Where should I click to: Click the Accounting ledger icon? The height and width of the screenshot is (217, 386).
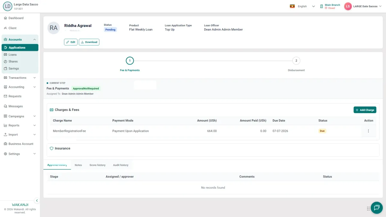[5, 87]
